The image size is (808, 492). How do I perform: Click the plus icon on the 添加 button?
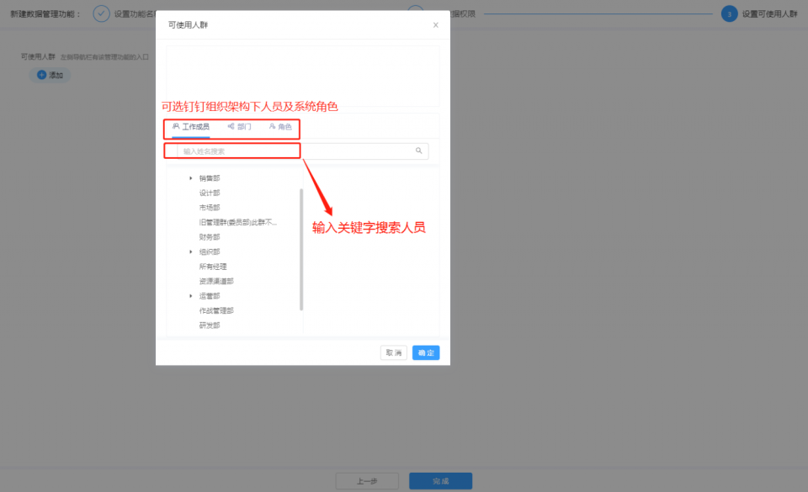coord(42,75)
